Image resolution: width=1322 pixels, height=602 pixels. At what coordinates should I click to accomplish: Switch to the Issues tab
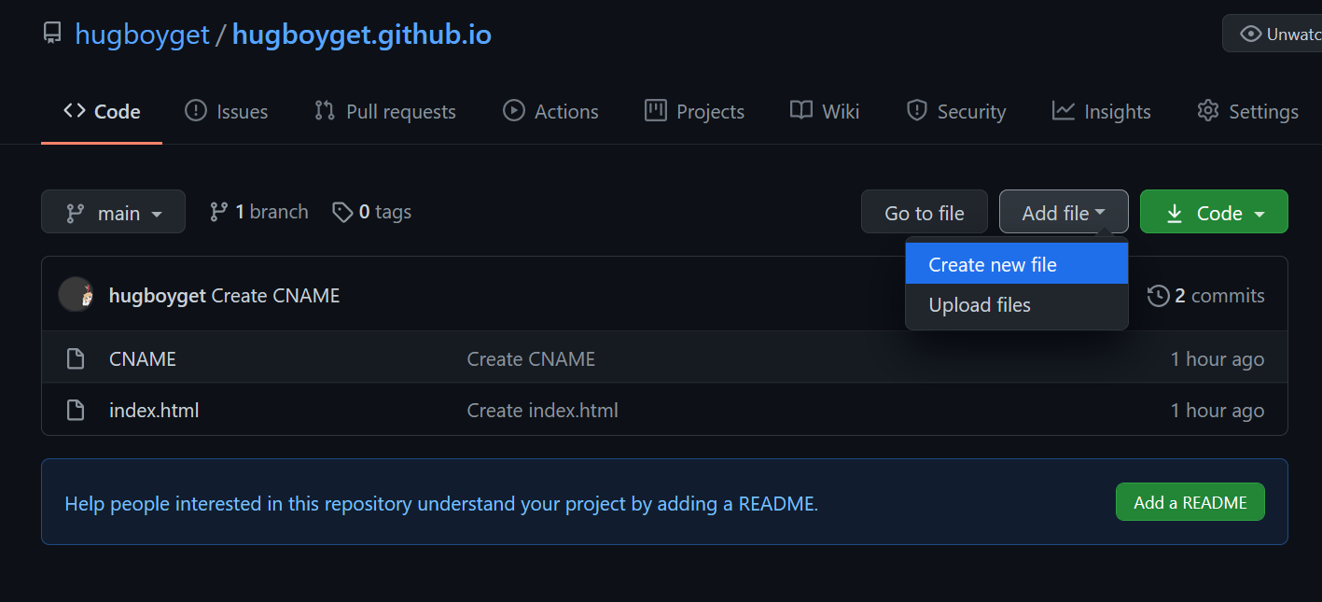tap(227, 111)
